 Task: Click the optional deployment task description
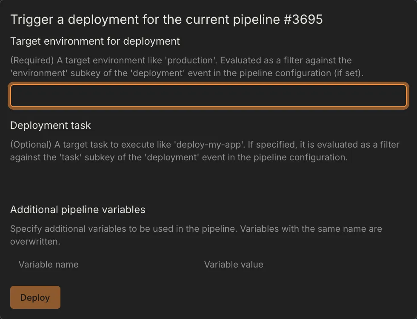204,151
